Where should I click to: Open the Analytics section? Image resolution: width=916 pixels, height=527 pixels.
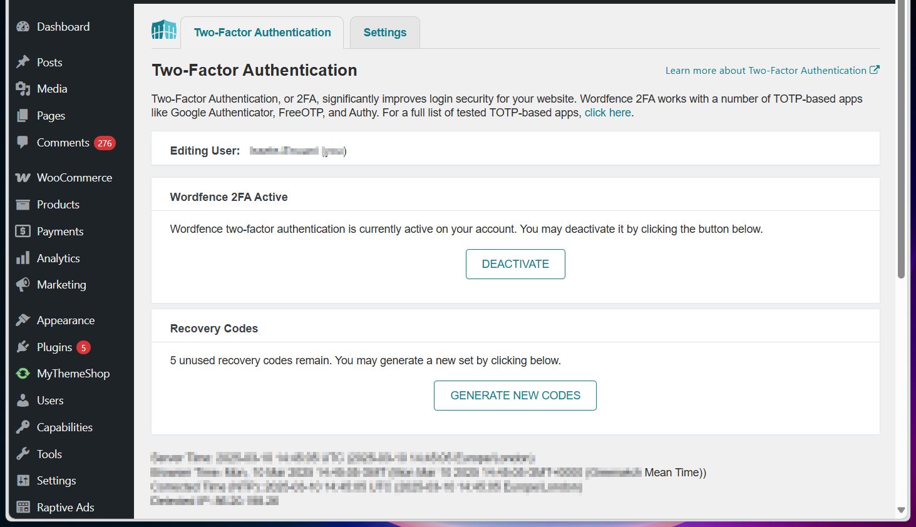coord(58,258)
